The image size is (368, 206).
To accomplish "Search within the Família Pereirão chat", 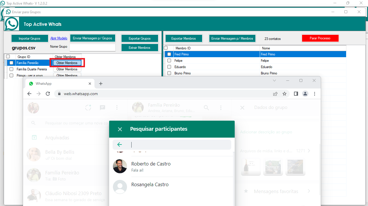I will point(206,108).
